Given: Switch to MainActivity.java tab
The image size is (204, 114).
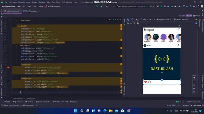Looking at the screenshot, I should click(31, 11).
